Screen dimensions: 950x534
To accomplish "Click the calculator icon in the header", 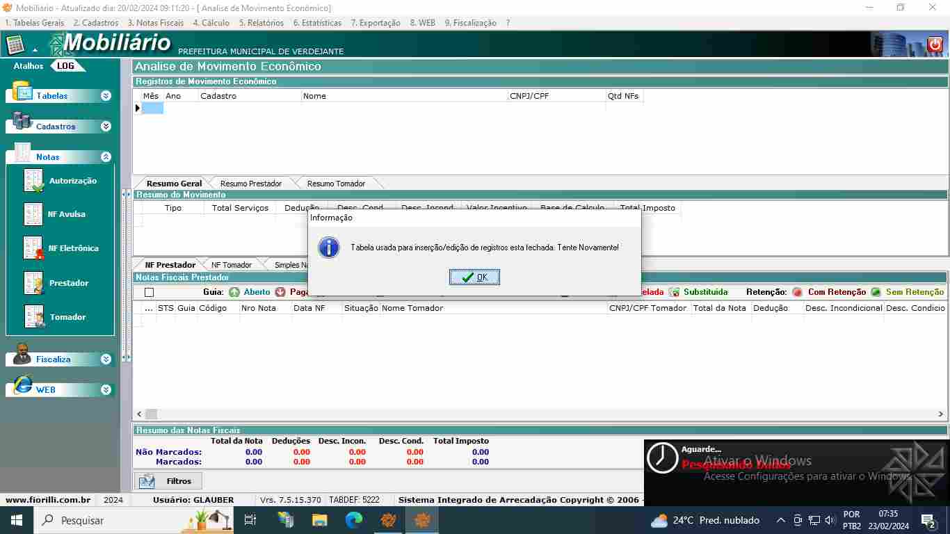I will 15,45.
